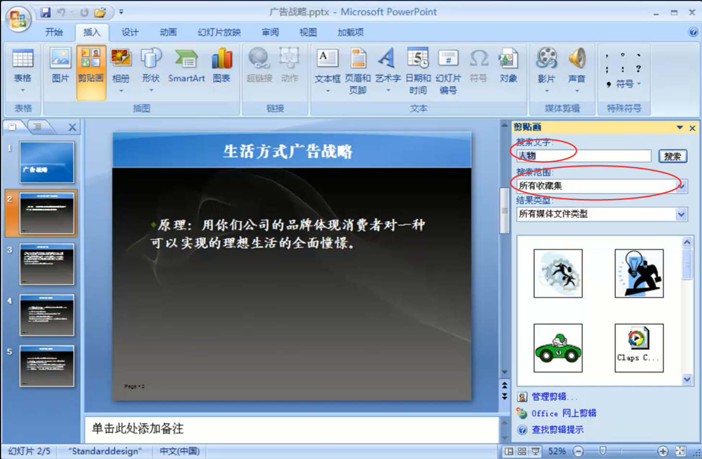Open the Office 网上剪辑 link
The image size is (702, 459).
564,413
